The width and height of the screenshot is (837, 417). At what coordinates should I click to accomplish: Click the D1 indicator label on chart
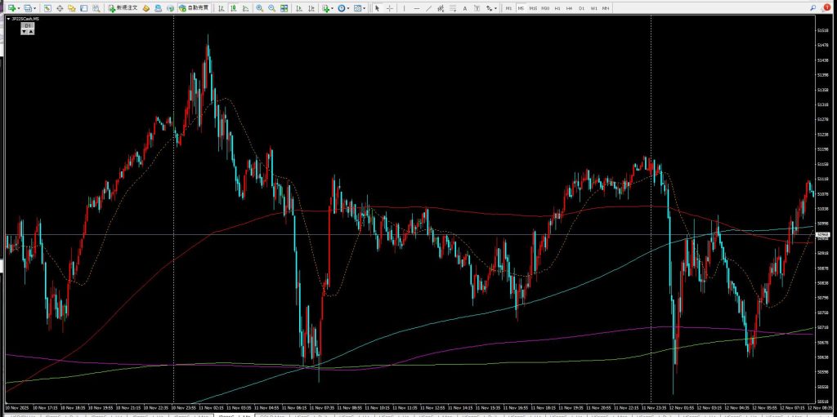(x=27, y=26)
